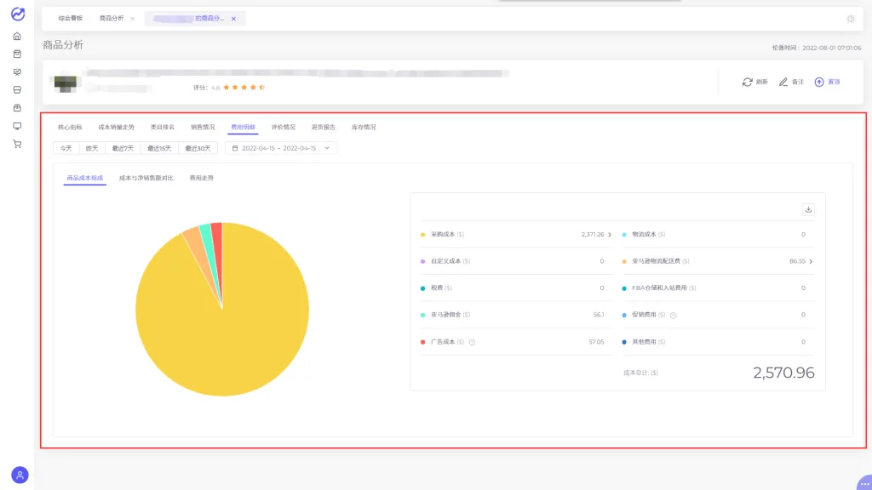Open the chart monitor icon in the sidebar
Screen dimensions: 872x490
point(17,72)
